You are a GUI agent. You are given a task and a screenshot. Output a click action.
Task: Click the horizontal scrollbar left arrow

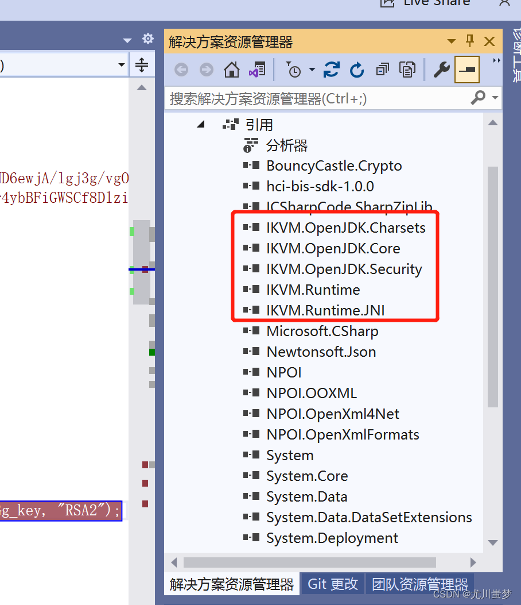[x=174, y=562]
